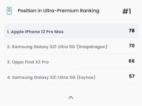Collapse the ranking list with up chevron
The image size is (142, 106).
(x=71, y=98)
